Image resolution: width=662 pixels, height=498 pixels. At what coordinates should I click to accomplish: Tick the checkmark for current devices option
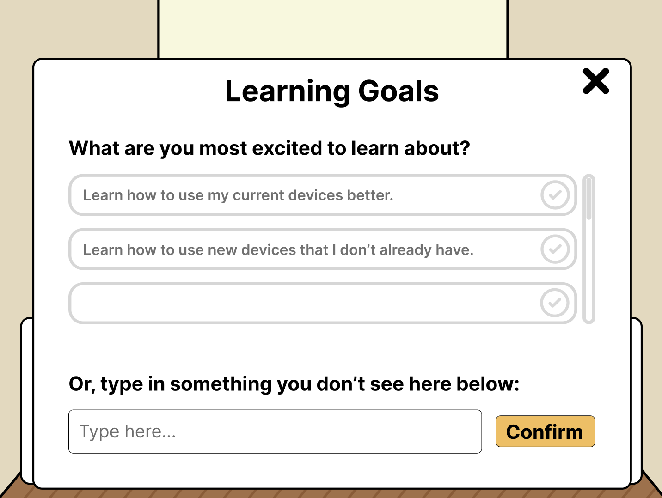[x=555, y=195]
